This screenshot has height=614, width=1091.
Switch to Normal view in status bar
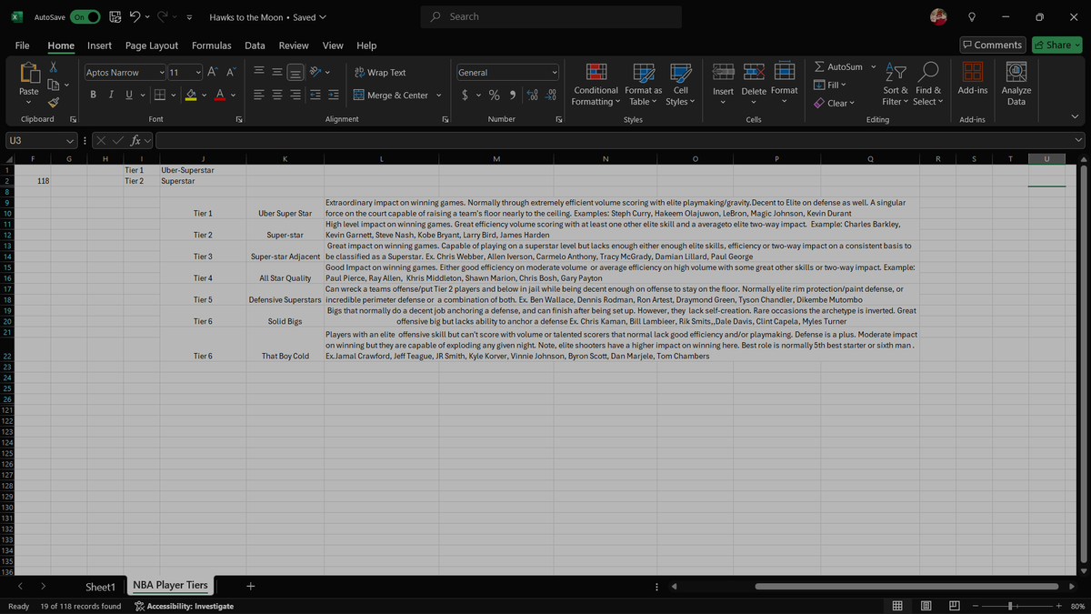897,606
